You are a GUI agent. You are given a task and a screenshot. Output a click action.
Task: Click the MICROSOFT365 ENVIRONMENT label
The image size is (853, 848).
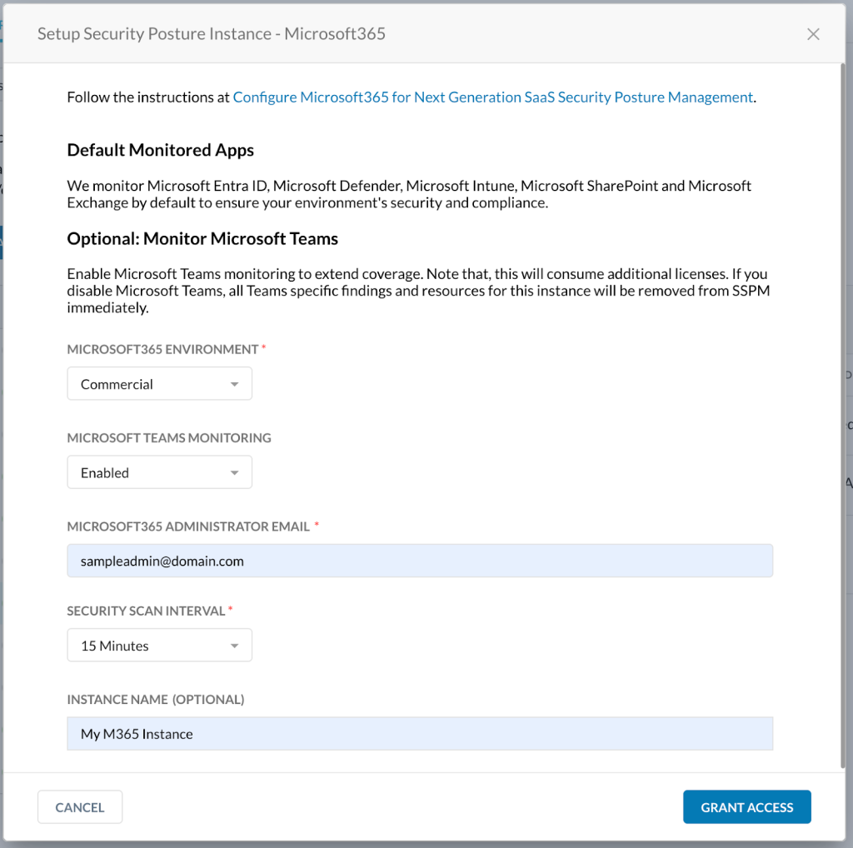tap(162, 349)
